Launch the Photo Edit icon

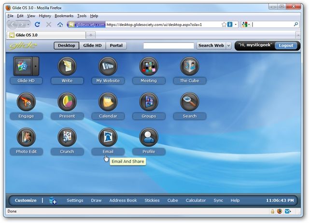(x=26, y=137)
